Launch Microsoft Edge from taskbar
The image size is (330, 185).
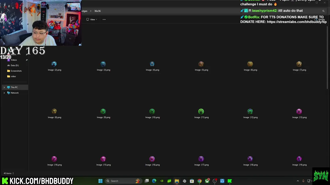coord(154,181)
